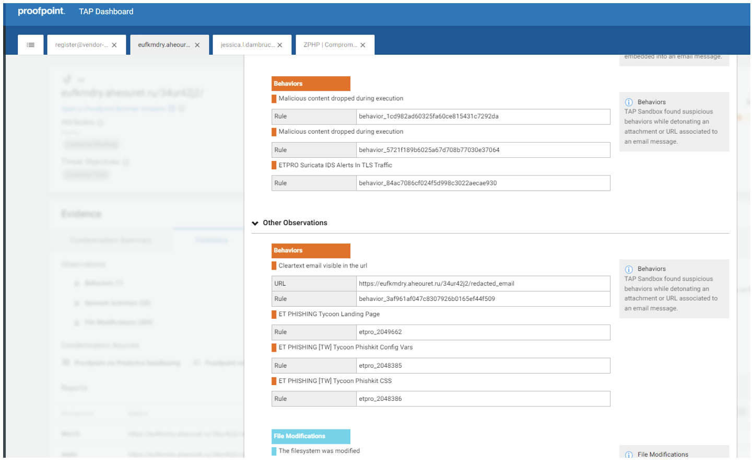Click the URL field label cell

pos(314,284)
